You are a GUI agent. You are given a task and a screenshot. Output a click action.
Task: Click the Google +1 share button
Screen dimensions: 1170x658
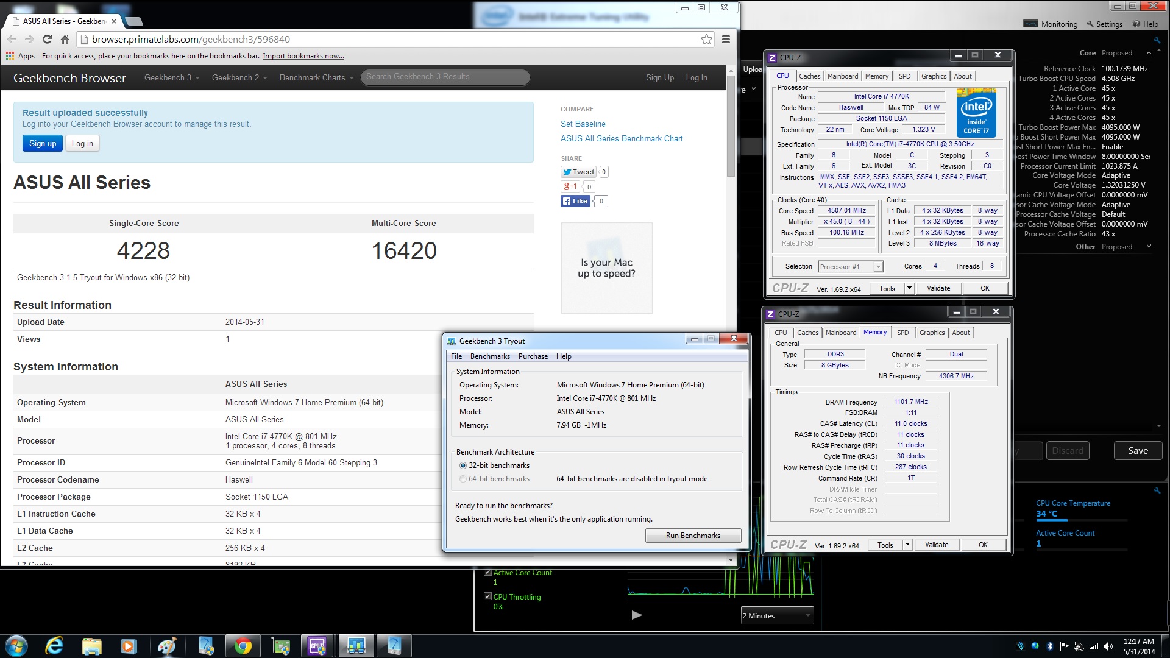[570, 186]
